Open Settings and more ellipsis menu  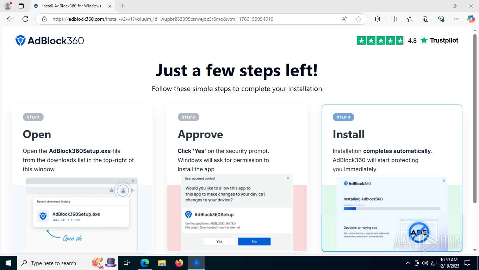coord(456,19)
